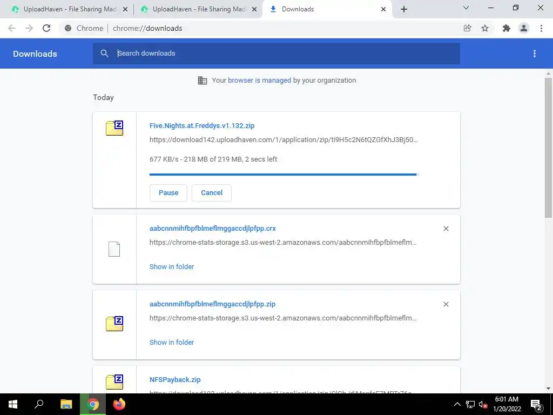Image resolution: width=553 pixels, height=415 pixels.
Task: Click the search magnifier in Downloads bar
Action: [104, 53]
